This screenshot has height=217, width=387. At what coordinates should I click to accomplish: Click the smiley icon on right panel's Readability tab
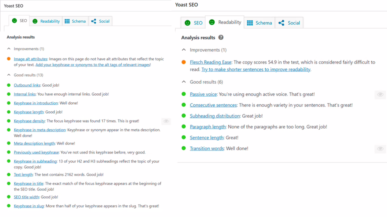212,22
